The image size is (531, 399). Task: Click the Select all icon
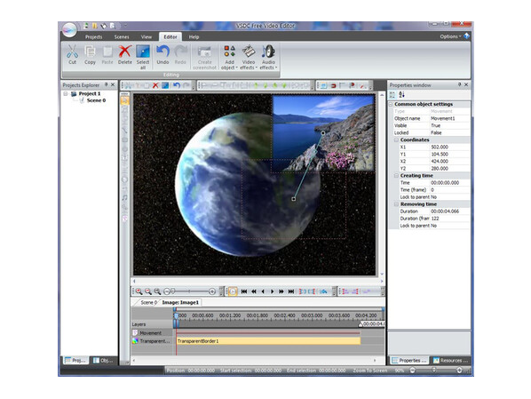tap(143, 52)
